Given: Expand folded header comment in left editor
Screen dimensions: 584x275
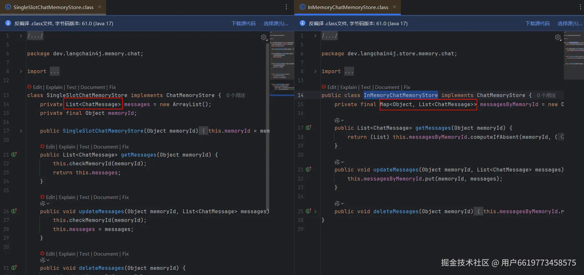Looking at the screenshot, I should coord(21,36).
